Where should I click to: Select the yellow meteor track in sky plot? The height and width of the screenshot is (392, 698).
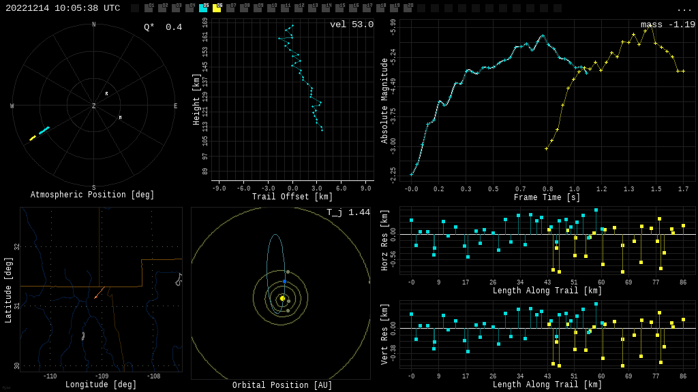coord(32,138)
